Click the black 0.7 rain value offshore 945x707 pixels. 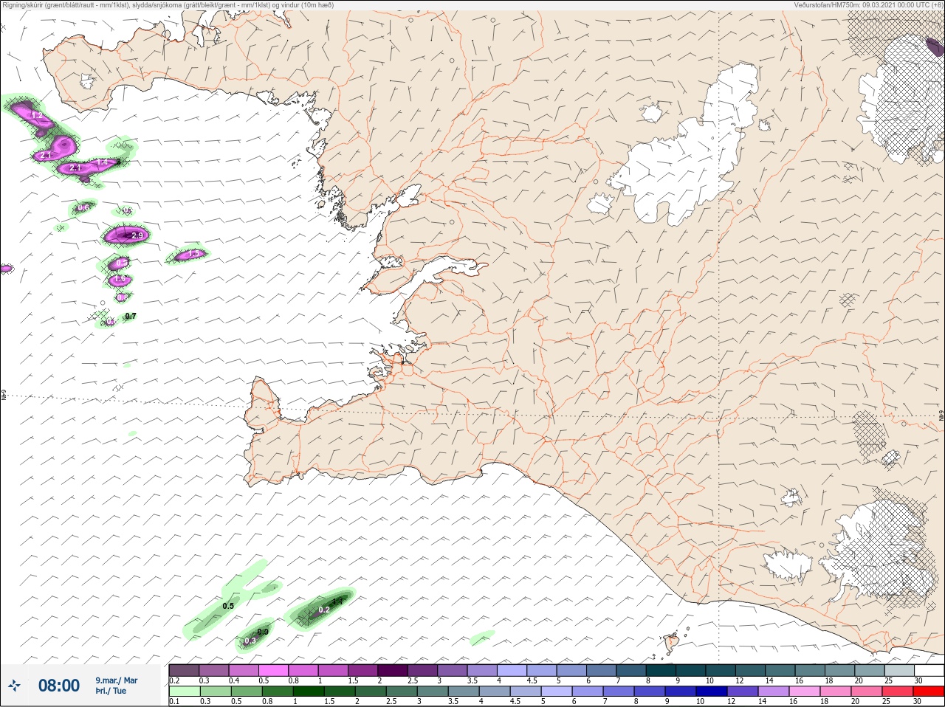pos(131,316)
